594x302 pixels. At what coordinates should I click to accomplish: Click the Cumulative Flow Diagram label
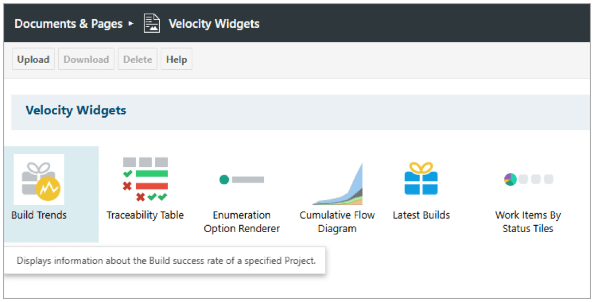tap(337, 221)
